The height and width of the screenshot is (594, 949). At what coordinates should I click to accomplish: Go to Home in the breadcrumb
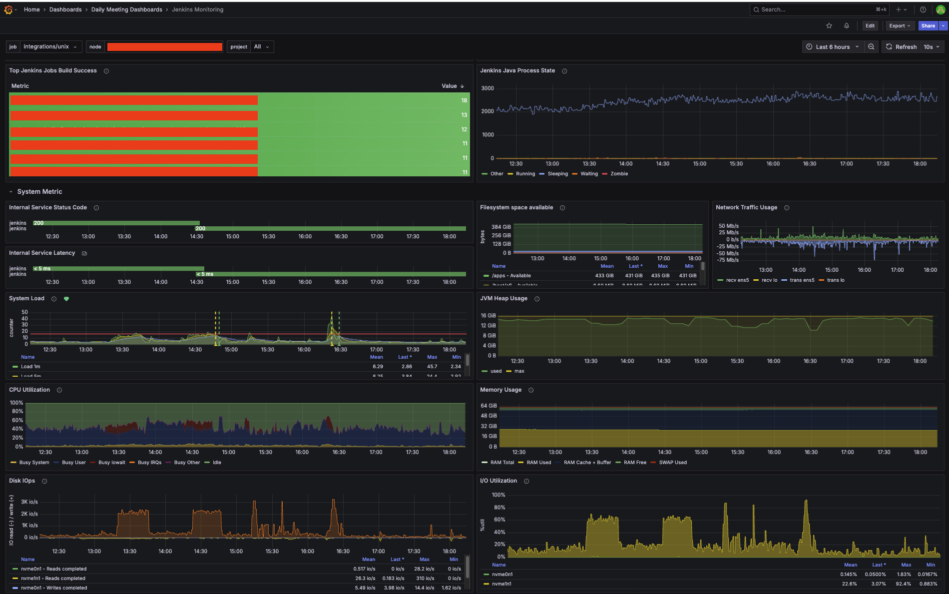(x=31, y=9)
